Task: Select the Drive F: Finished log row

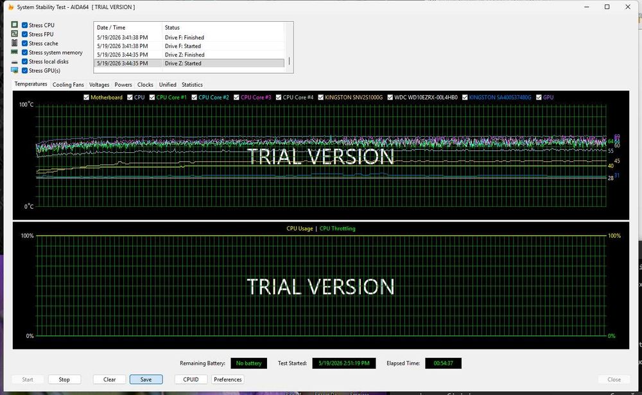Action: pos(189,37)
